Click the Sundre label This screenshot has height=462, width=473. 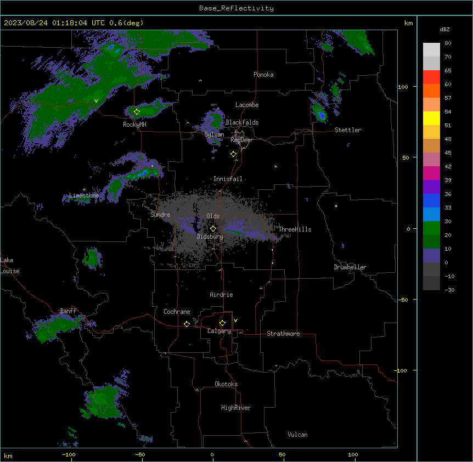click(160, 215)
